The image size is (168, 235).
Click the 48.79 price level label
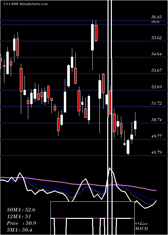pyautogui.click(x=157, y=152)
